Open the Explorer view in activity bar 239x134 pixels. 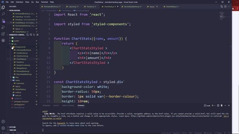[x=3, y=7]
